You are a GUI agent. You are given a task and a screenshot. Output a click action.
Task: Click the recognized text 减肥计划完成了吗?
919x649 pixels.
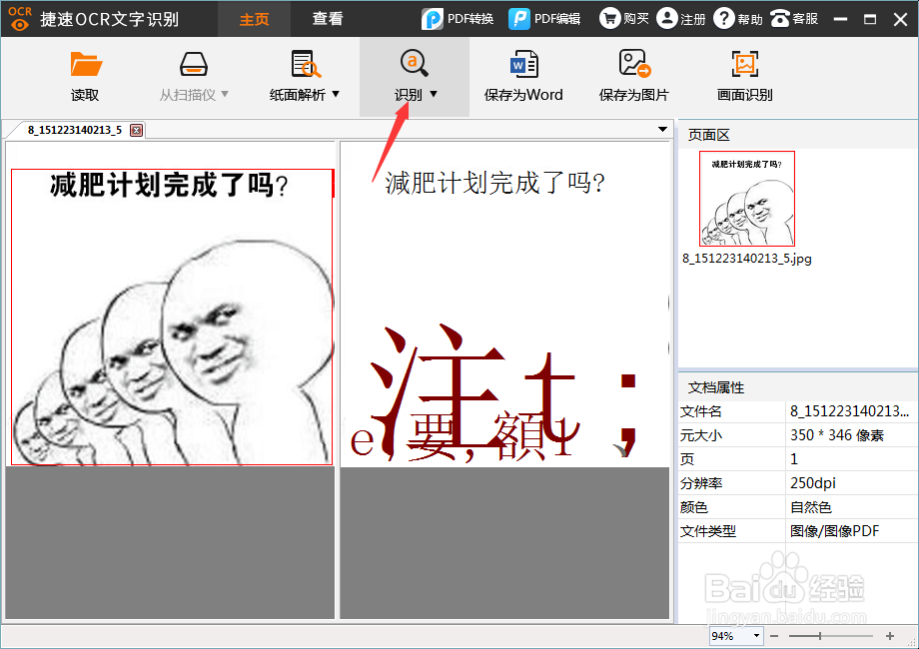click(x=494, y=184)
